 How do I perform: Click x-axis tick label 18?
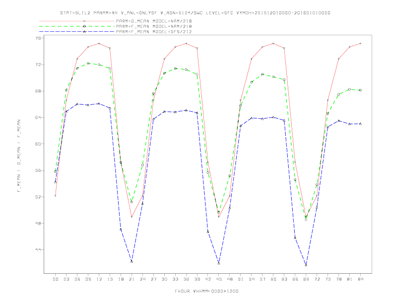[x=121, y=279]
